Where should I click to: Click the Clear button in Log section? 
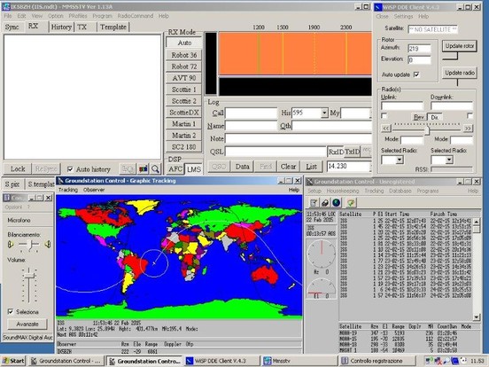point(288,167)
